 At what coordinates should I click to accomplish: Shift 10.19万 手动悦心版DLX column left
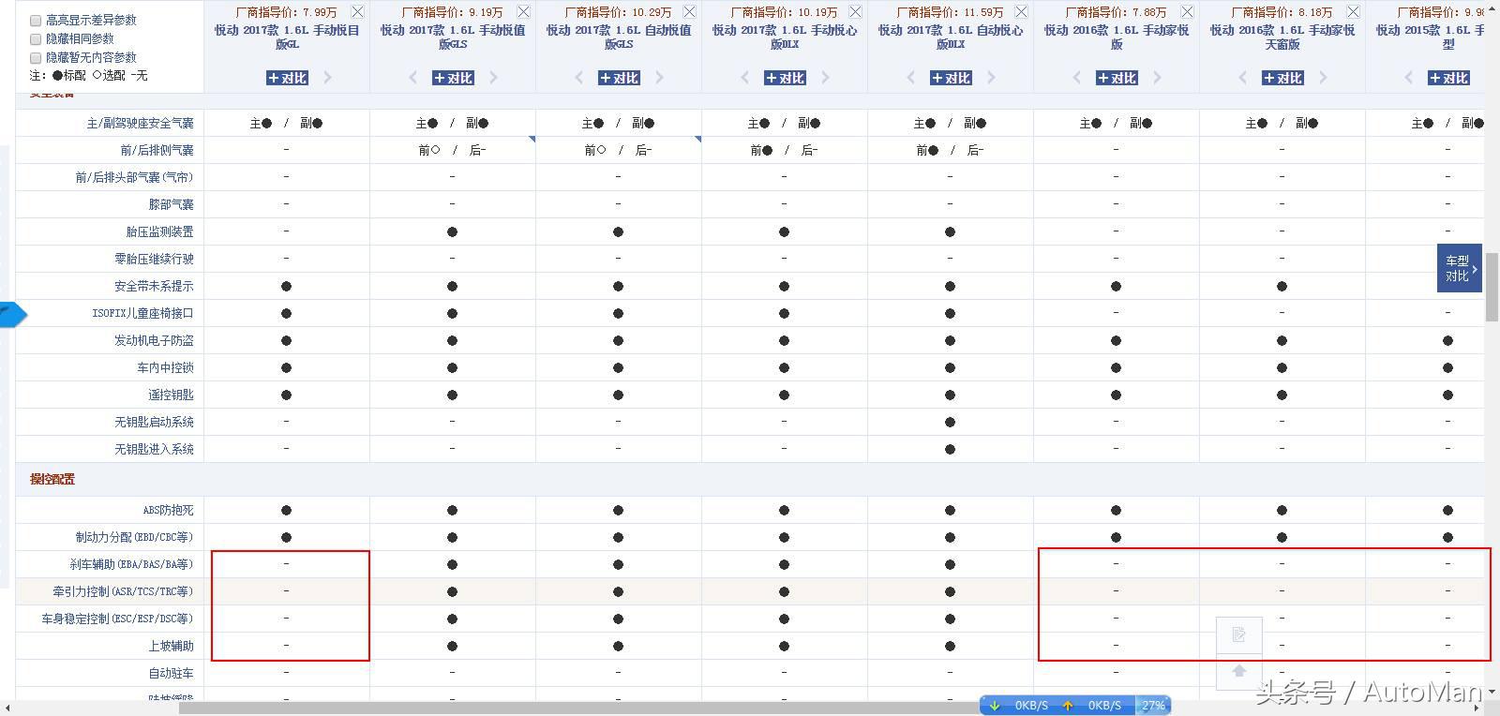click(x=744, y=78)
